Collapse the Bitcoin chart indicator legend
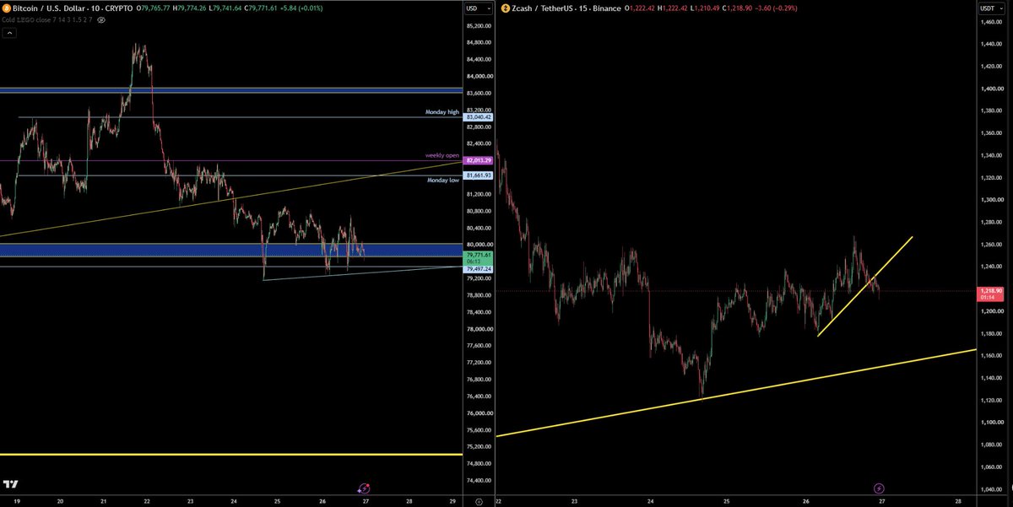Screen dimensions: 1013x507 coord(9,35)
